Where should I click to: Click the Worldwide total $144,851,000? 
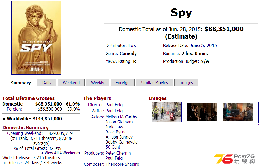(47, 119)
